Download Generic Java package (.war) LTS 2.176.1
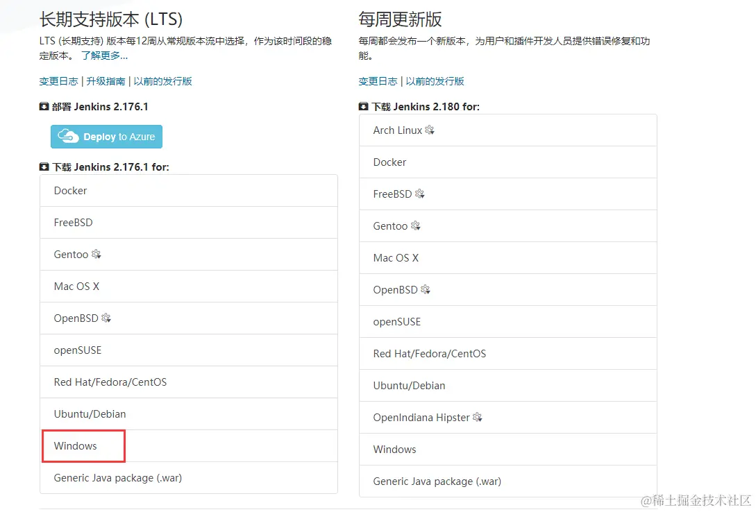 189,478
